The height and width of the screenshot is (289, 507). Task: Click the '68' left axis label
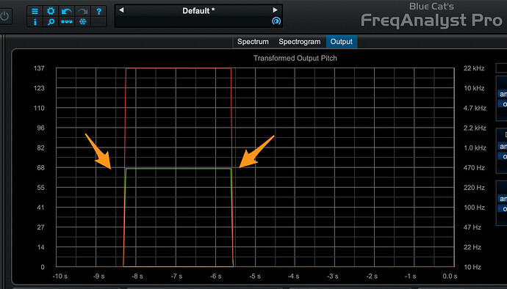(x=40, y=167)
